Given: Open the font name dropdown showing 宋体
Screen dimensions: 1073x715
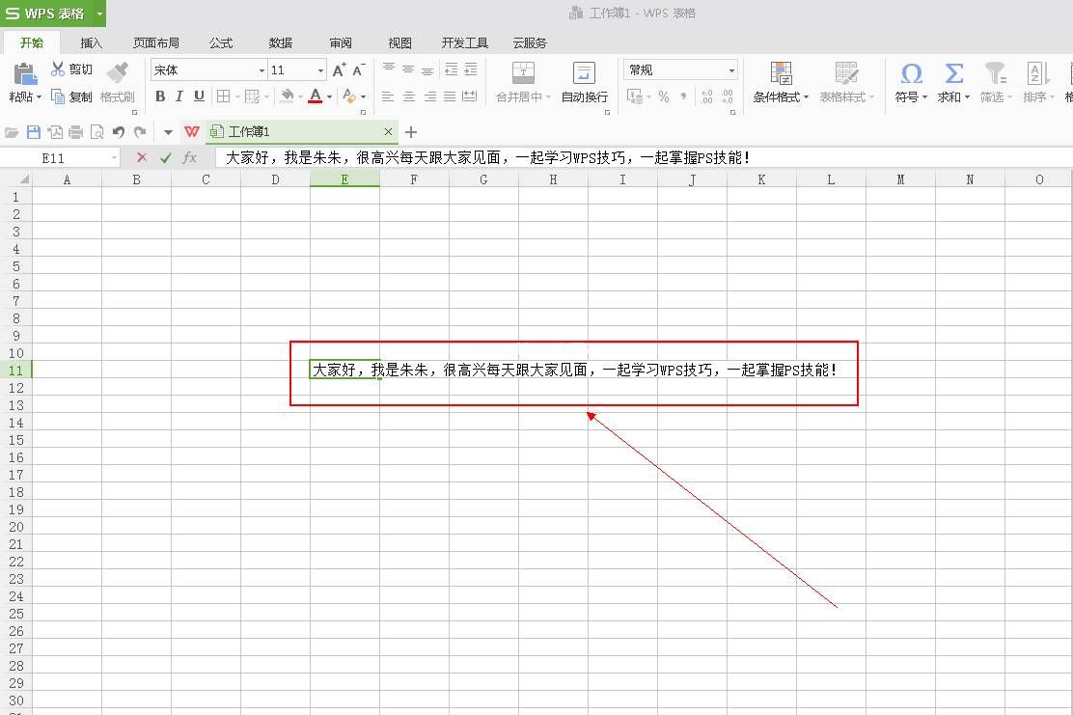Looking at the screenshot, I should coord(208,70).
